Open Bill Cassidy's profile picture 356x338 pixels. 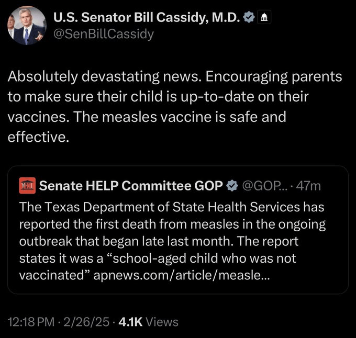click(x=25, y=26)
